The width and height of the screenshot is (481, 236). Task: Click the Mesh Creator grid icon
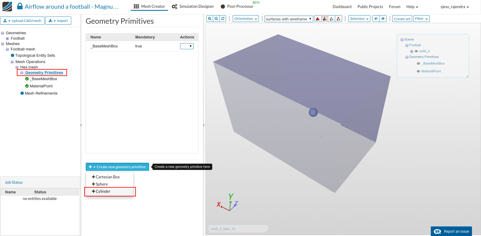(x=136, y=6)
